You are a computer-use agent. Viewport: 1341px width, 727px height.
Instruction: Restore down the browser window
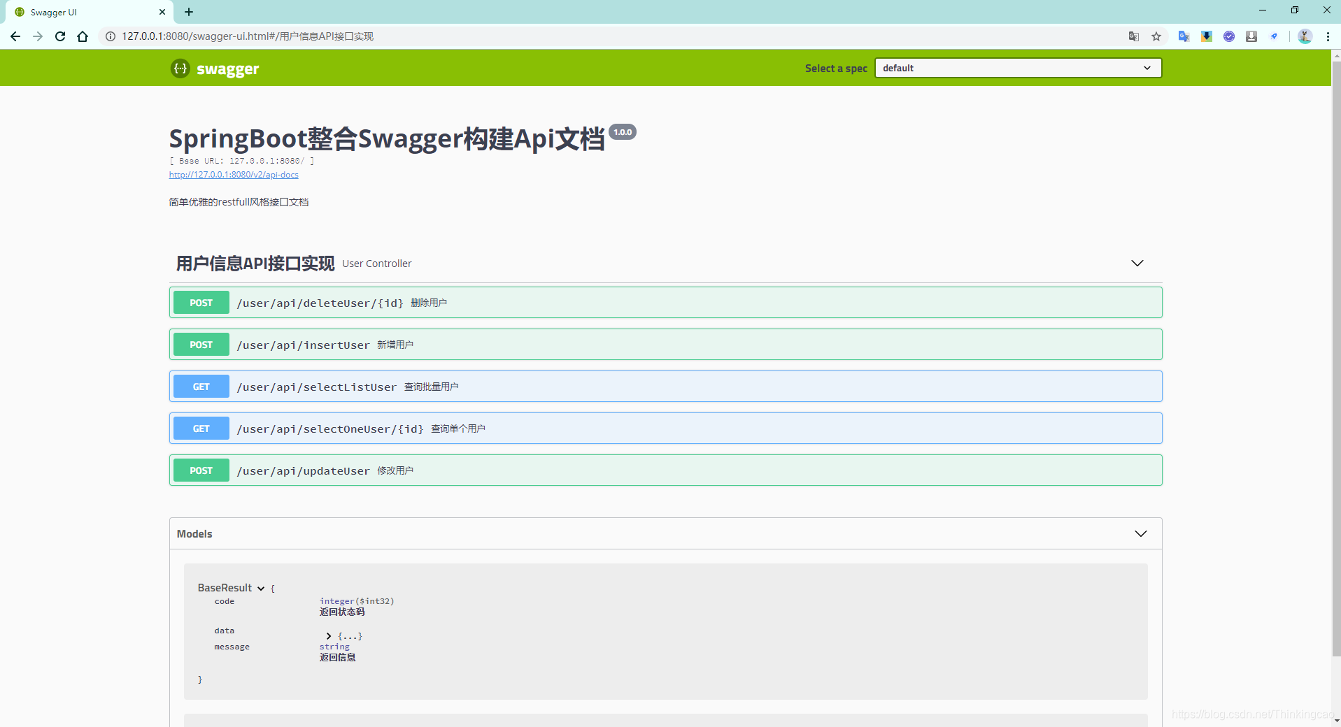1295,10
